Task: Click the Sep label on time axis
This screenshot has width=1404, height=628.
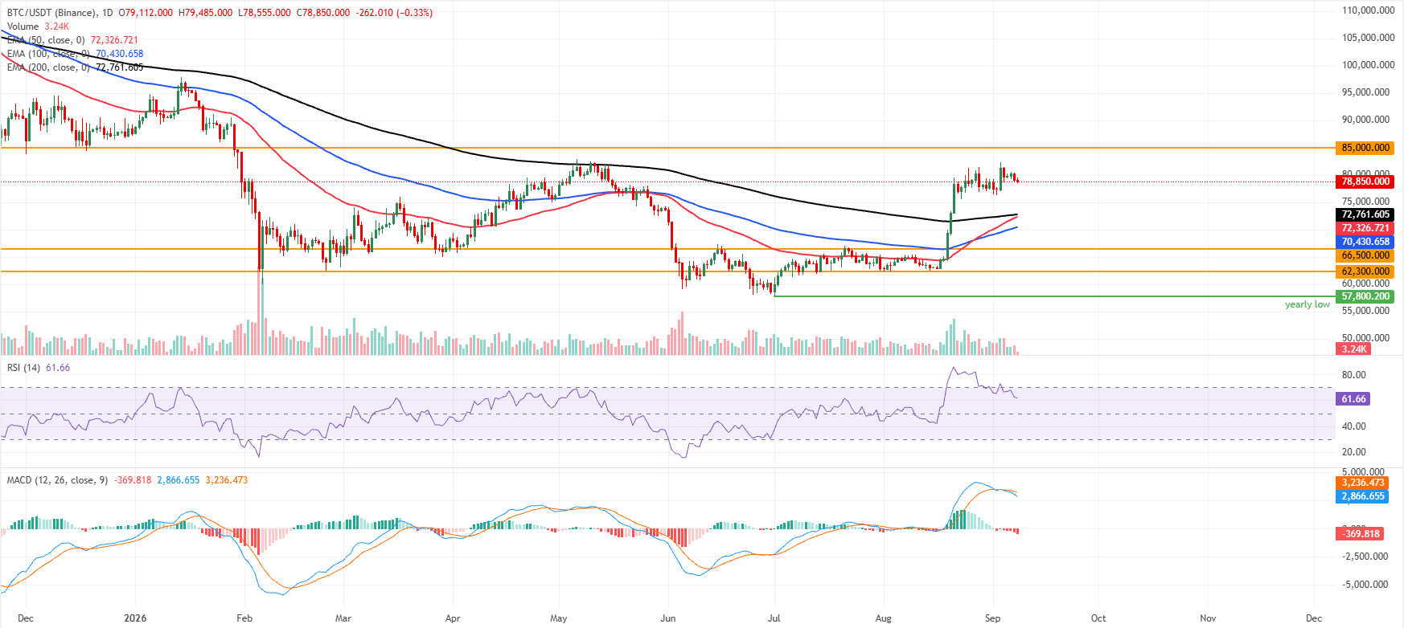Action: coord(992,618)
